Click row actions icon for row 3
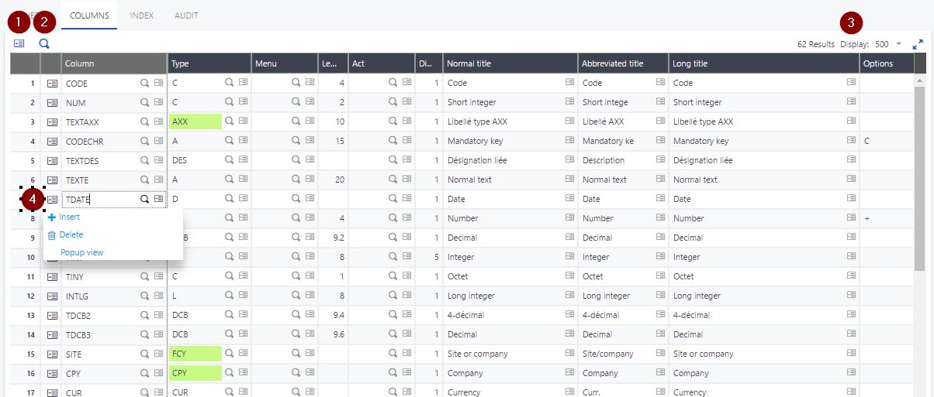The image size is (934, 397). tap(52, 121)
